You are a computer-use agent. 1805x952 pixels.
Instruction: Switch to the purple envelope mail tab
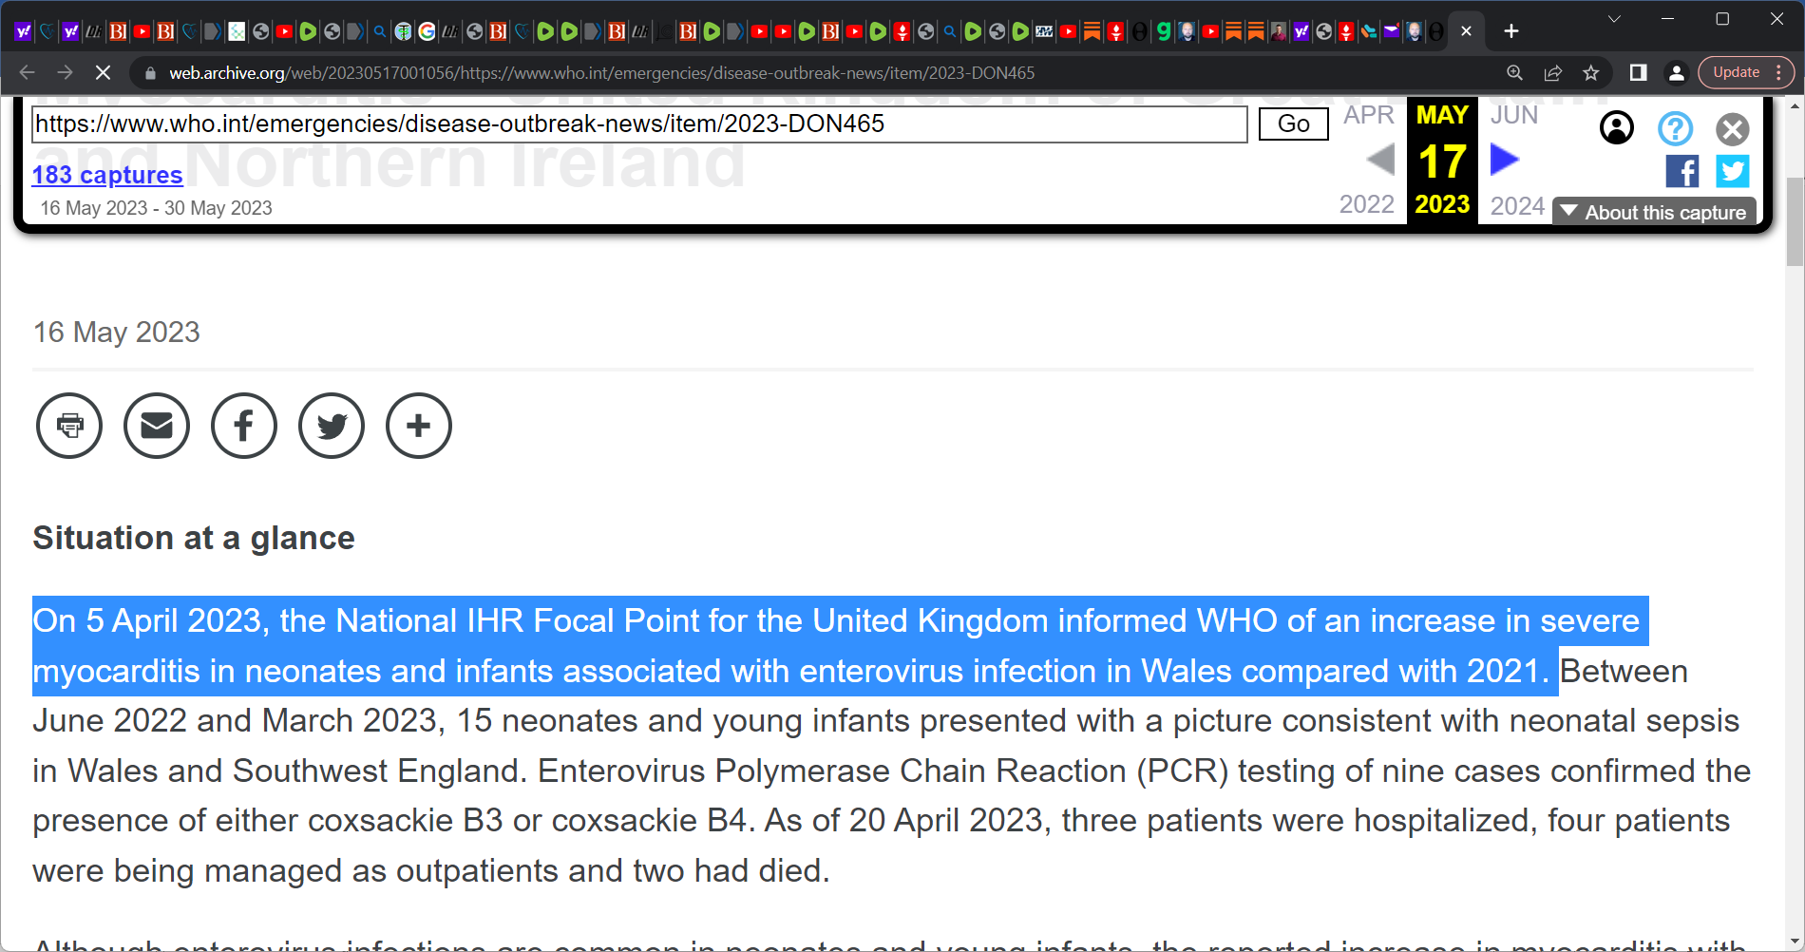pos(1391,31)
